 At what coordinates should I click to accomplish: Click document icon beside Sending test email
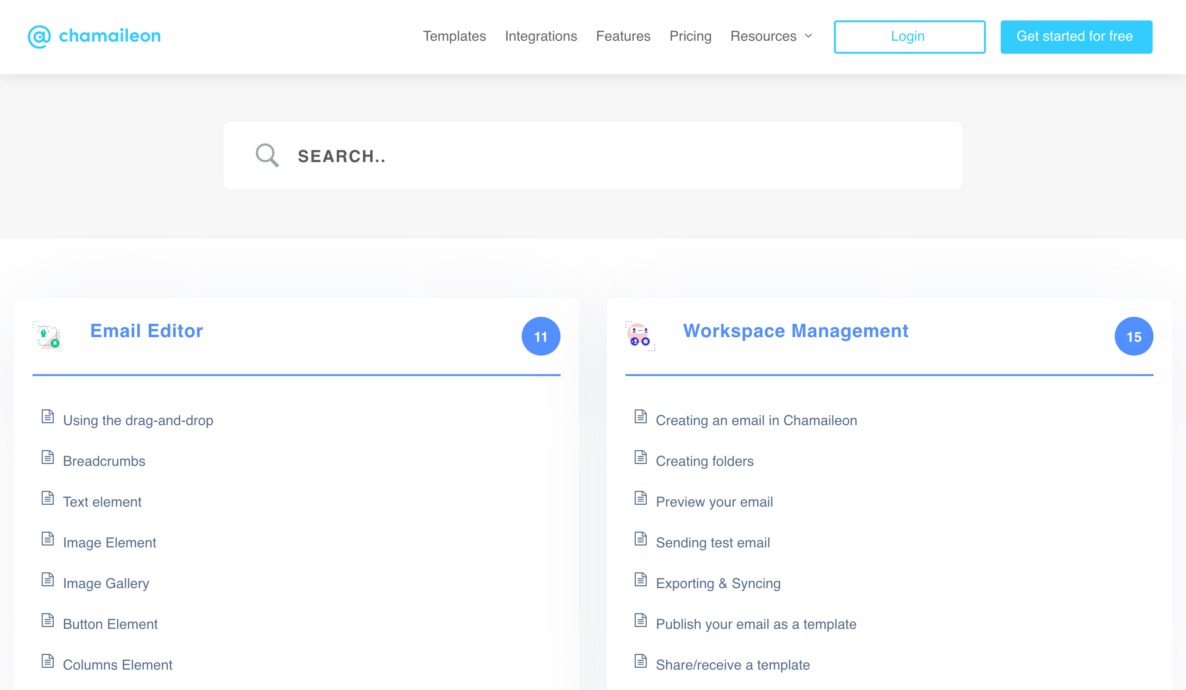tap(641, 539)
